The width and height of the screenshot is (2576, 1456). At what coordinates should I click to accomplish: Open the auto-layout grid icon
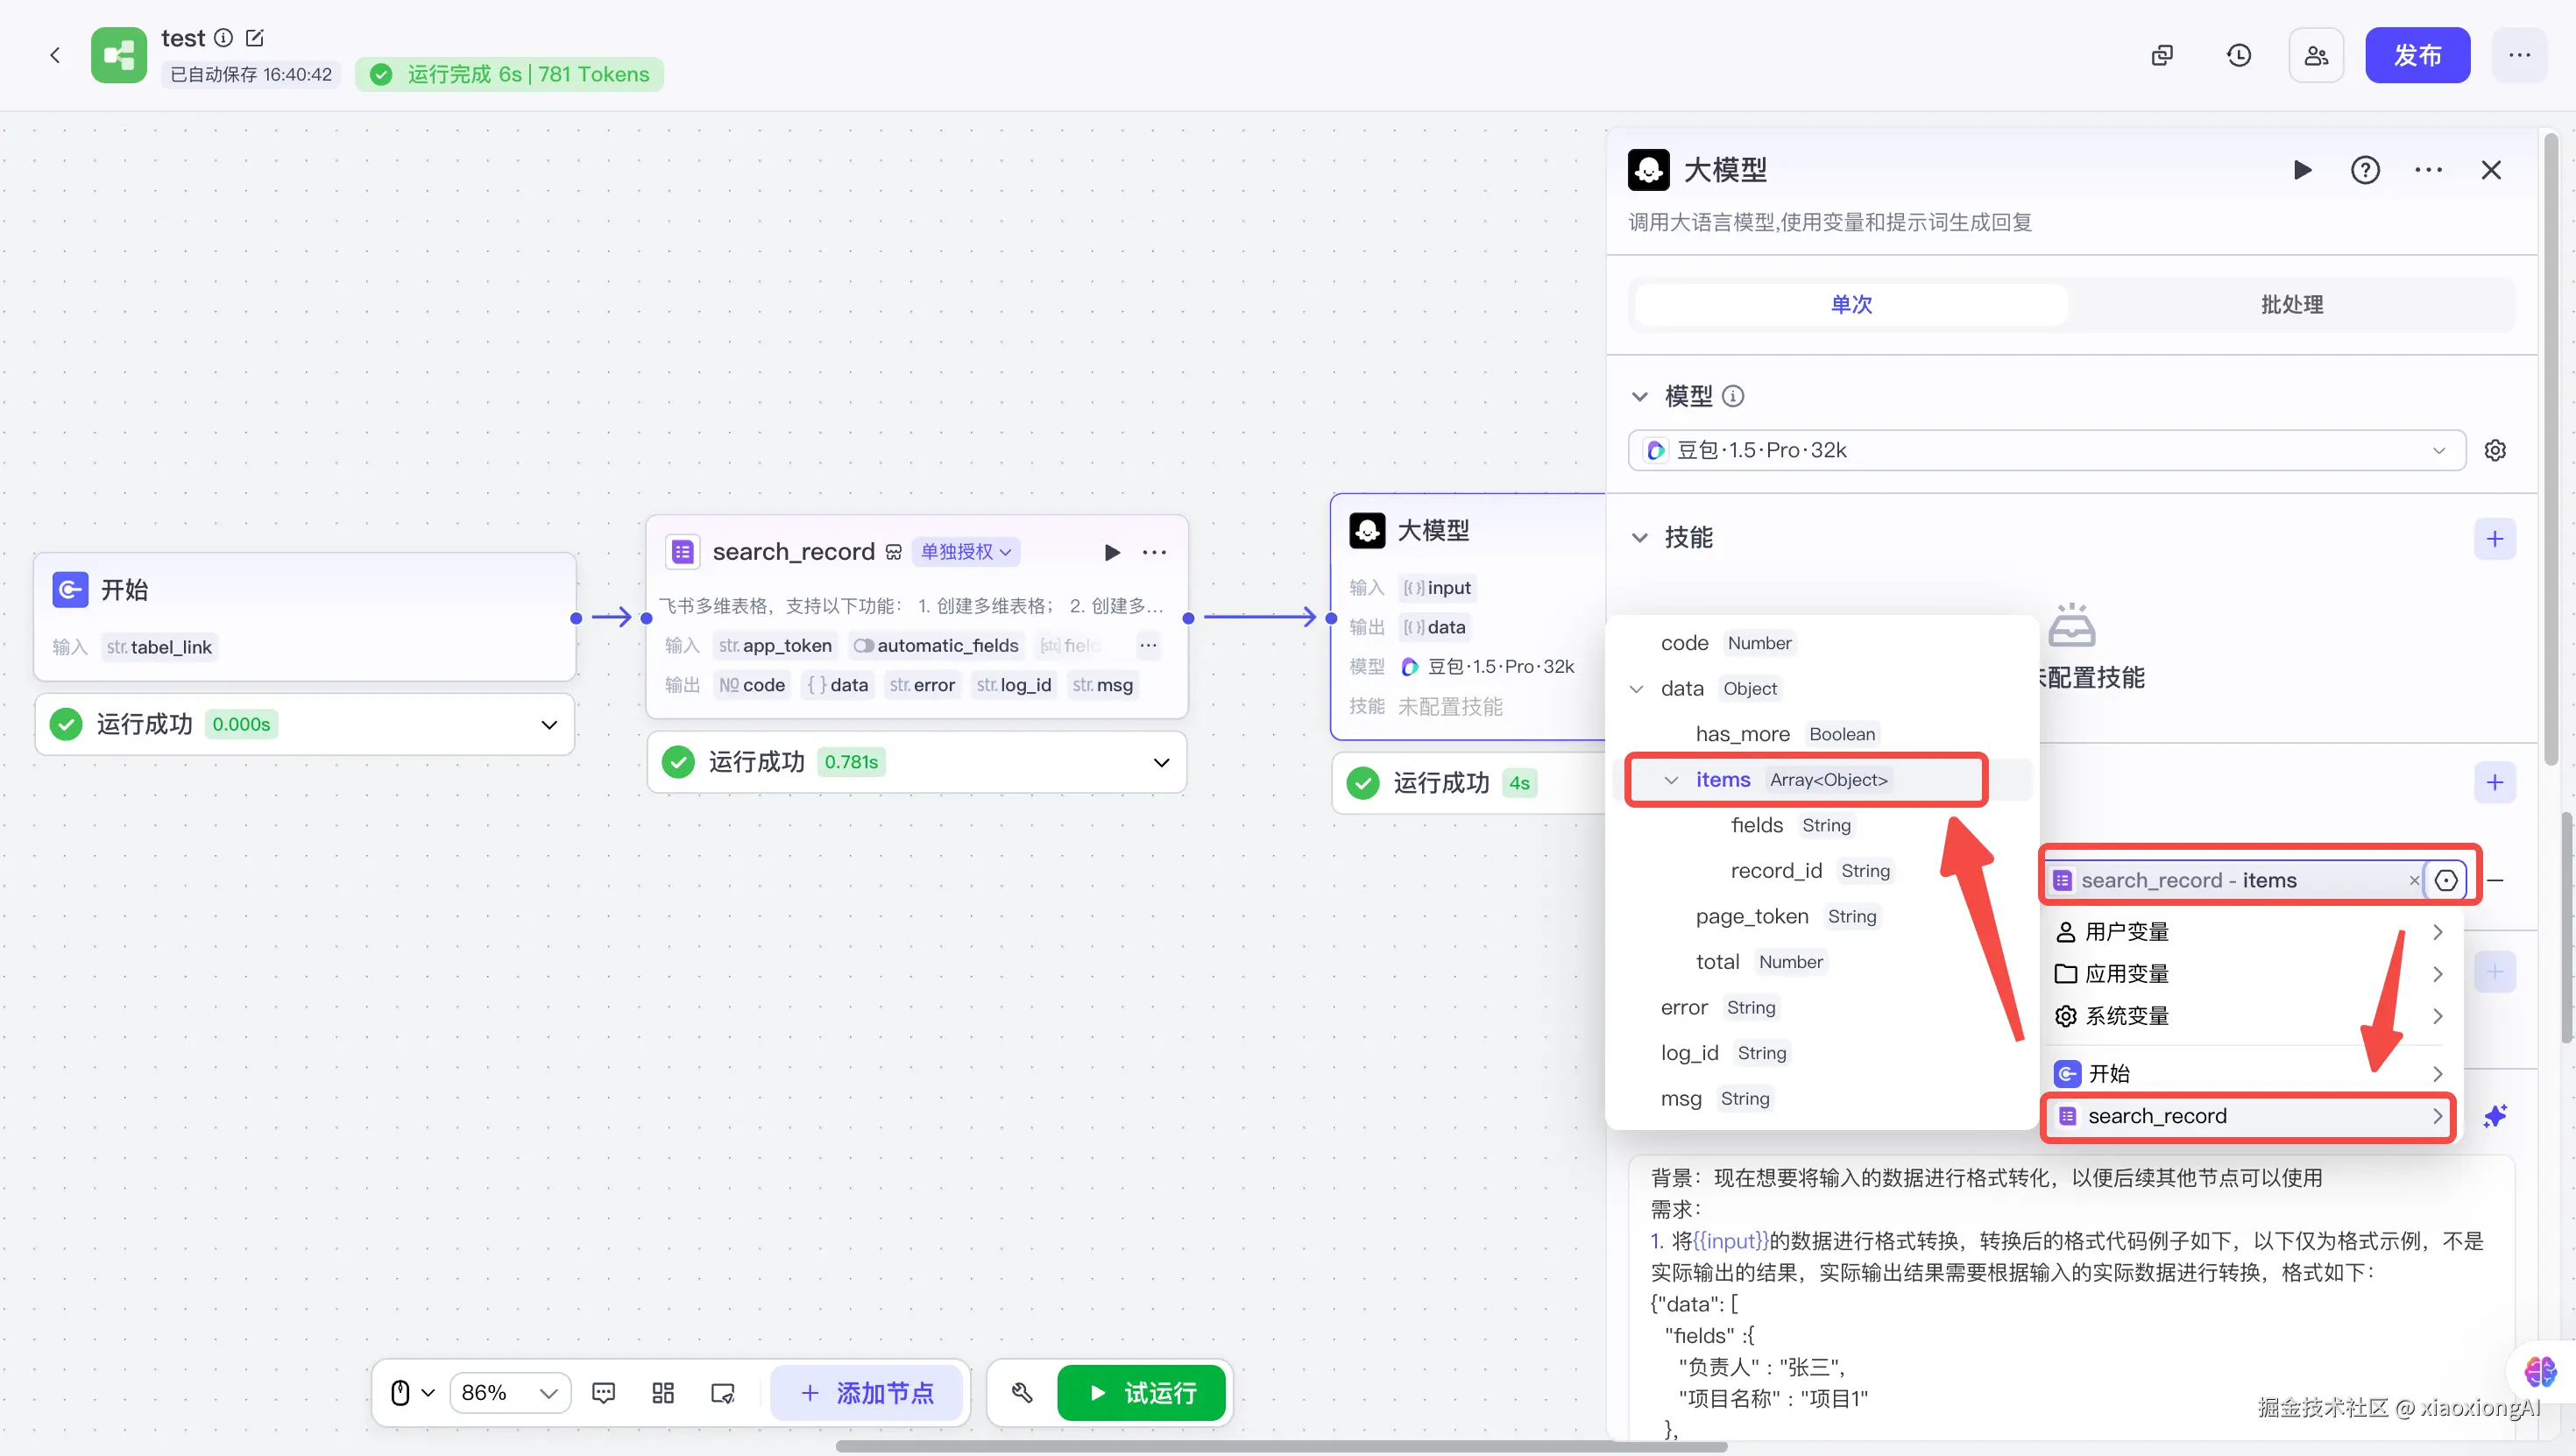662,1393
